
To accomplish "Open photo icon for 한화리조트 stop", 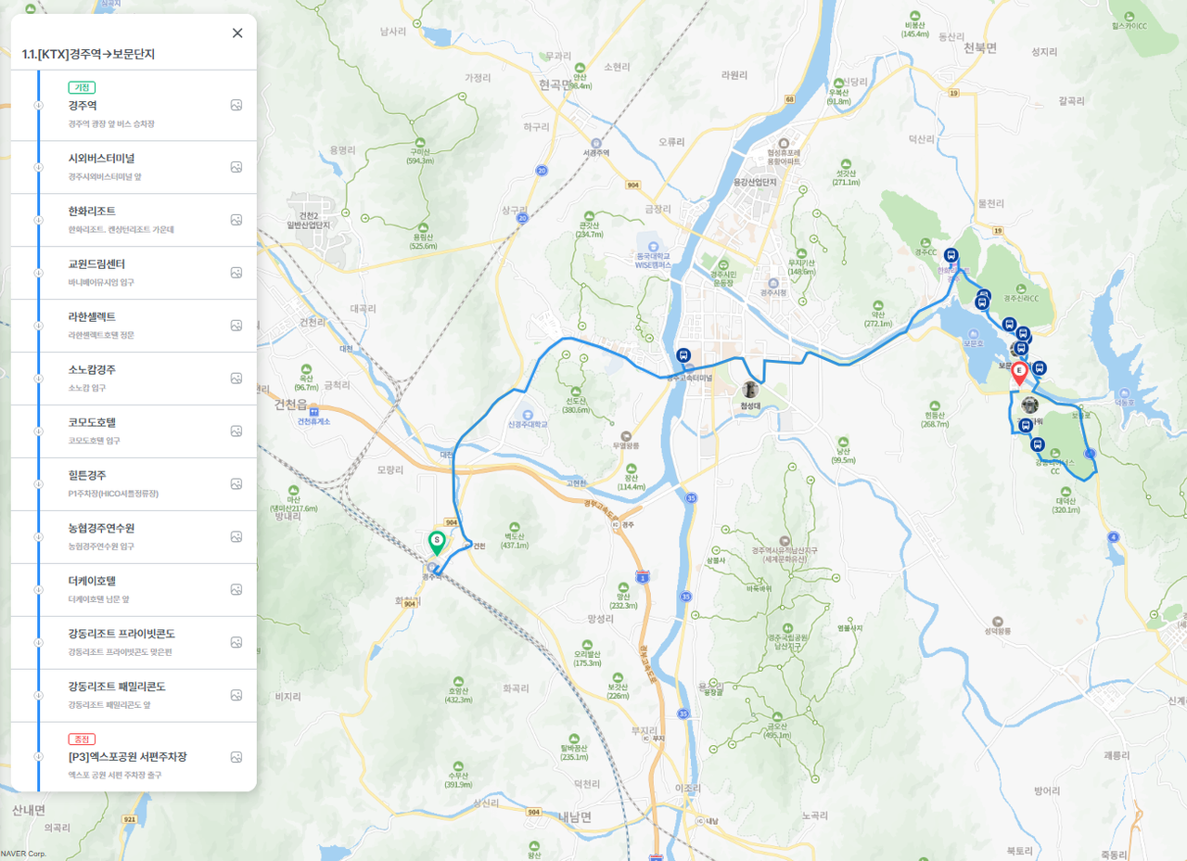I will 236,220.
